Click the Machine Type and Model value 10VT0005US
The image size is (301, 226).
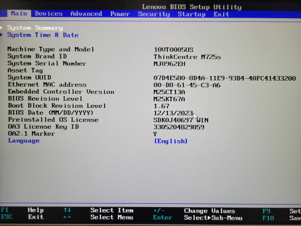[x=171, y=49]
